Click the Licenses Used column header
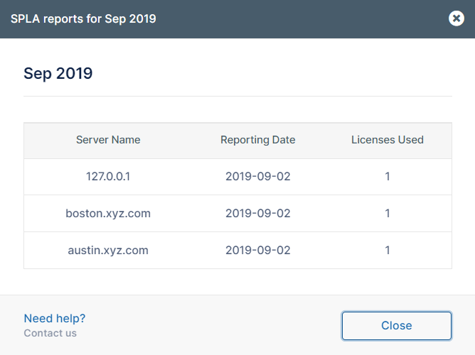Screen dimensions: 475x355 (388, 140)
